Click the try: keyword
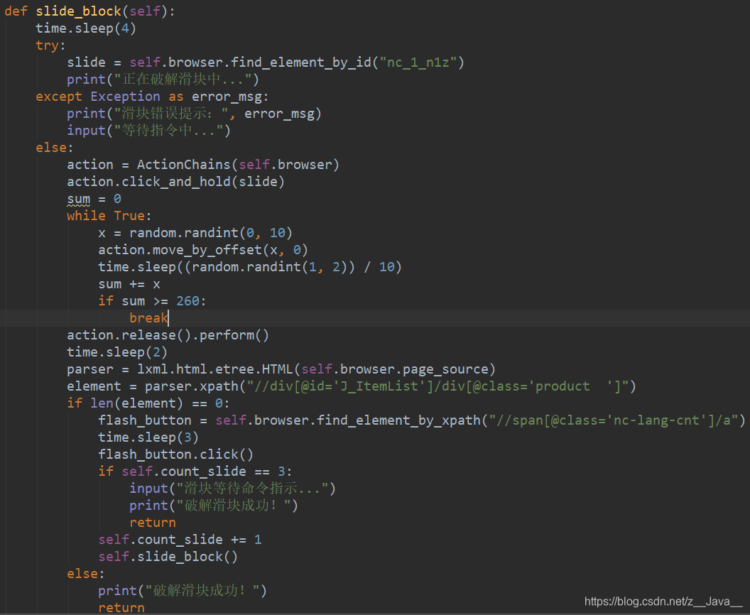750x615 pixels. click(x=50, y=45)
